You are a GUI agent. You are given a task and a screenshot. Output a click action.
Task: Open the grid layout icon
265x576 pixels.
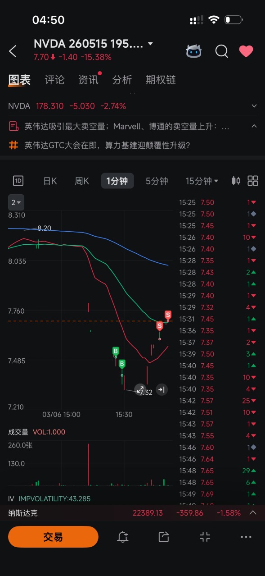click(x=253, y=181)
